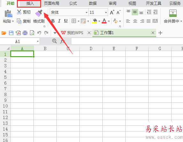Open the font size 11 dropdown
This screenshot has height=142, width=183.
[106, 12]
